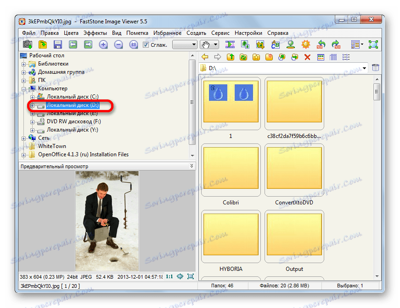
Task: Open the layout selection dropdown icon
Action: [x=357, y=44]
